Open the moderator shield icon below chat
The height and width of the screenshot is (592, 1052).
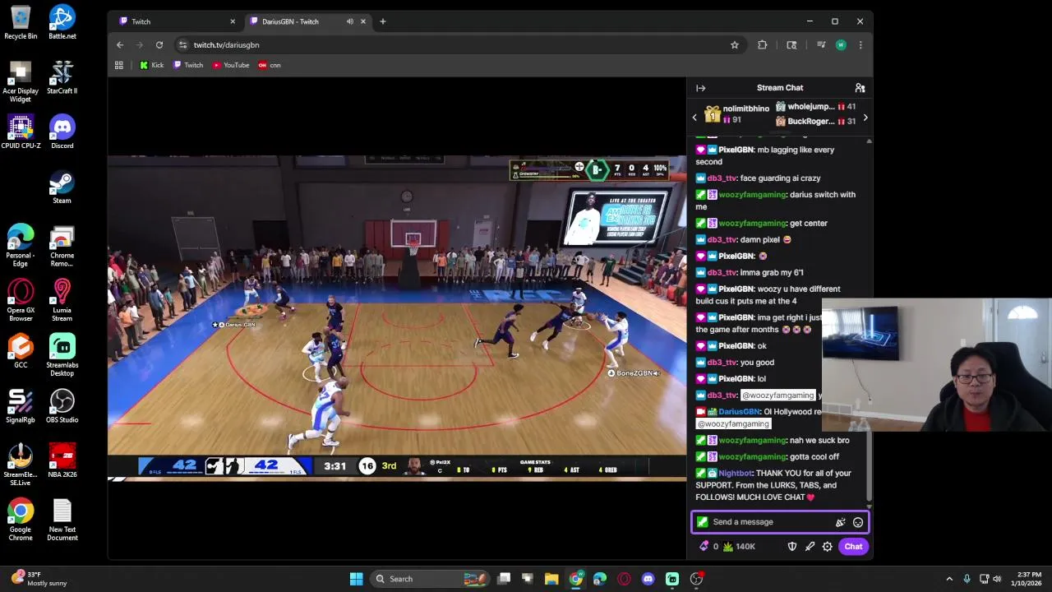pos(792,547)
